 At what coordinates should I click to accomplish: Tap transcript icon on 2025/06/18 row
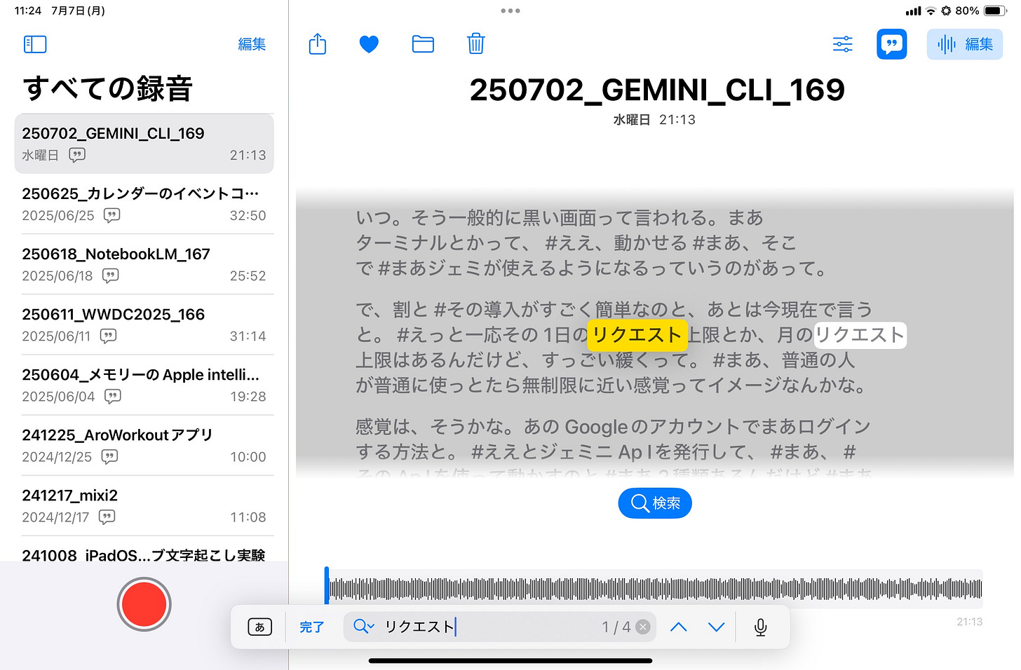pos(110,275)
